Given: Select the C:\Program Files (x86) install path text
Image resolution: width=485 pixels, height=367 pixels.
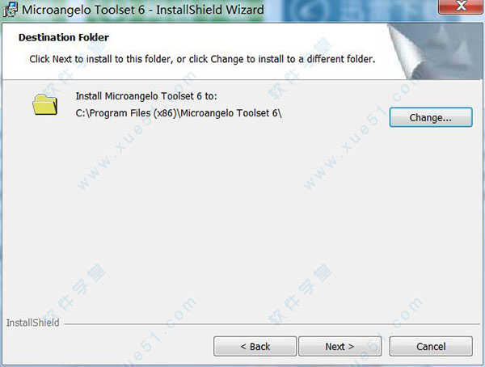Looking at the screenshot, I should [179, 113].
